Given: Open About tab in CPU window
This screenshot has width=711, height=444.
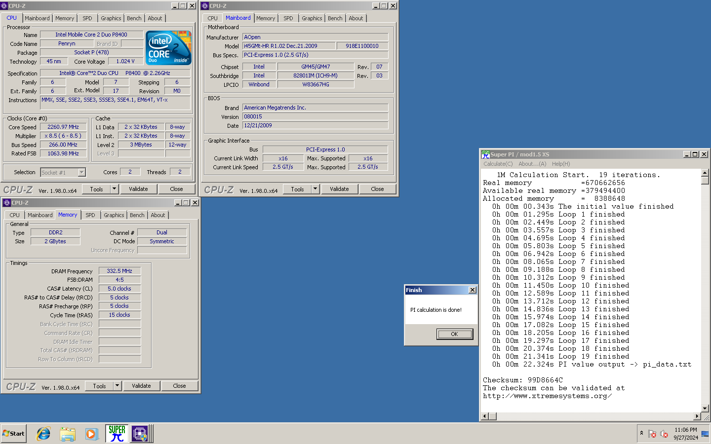Looking at the screenshot, I should pyautogui.click(x=155, y=18).
